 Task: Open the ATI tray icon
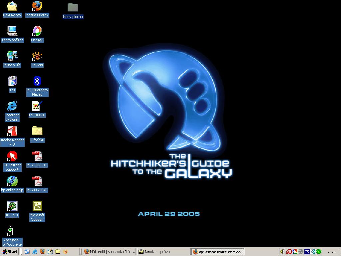289,252
